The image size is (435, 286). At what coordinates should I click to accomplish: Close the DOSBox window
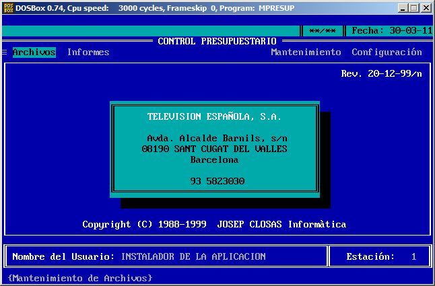point(426,8)
